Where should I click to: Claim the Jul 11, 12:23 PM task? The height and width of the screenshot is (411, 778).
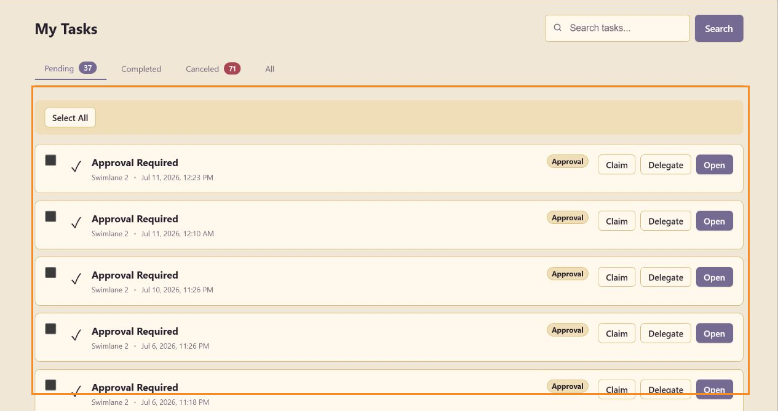tap(617, 165)
